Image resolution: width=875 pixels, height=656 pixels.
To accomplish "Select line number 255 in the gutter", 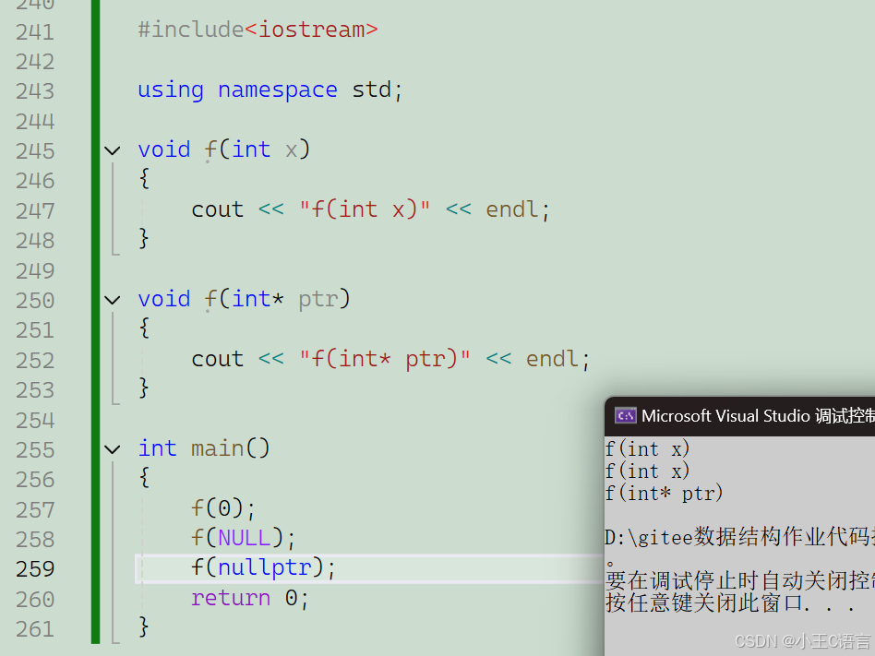I will click(35, 449).
